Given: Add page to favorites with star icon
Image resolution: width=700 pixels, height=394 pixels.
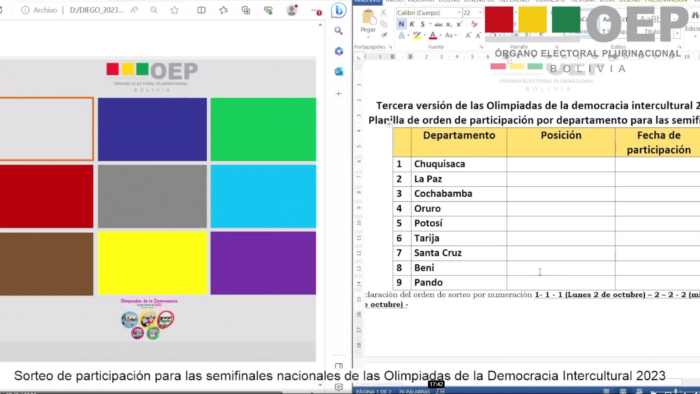Looking at the screenshot, I should click(x=174, y=10).
